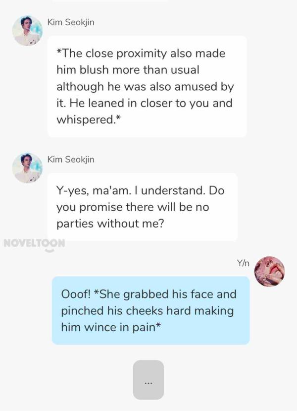
Task: Select the blue 'Ooof!' message bubble
Action: [150, 310]
